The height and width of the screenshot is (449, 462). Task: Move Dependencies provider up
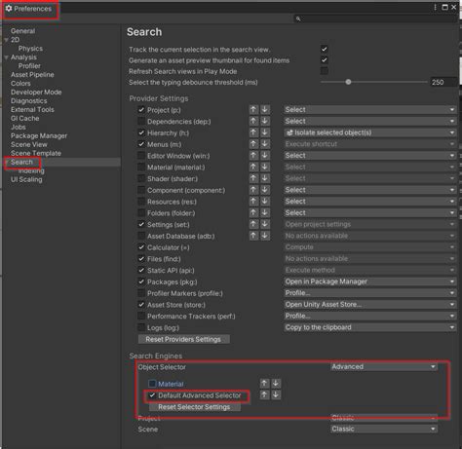pyautogui.click(x=253, y=121)
